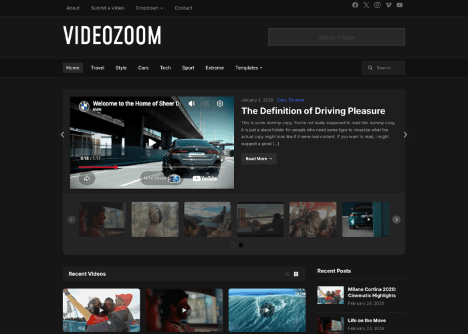This screenshot has height=334, width=468.
Task: Select the first carousel pagination dot
Action: pyautogui.click(x=233, y=245)
